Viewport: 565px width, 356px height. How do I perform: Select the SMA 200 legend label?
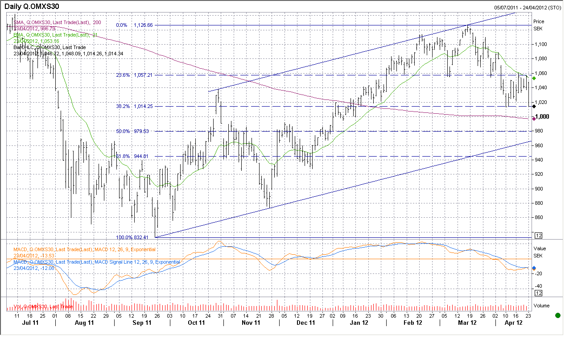pos(57,22)
